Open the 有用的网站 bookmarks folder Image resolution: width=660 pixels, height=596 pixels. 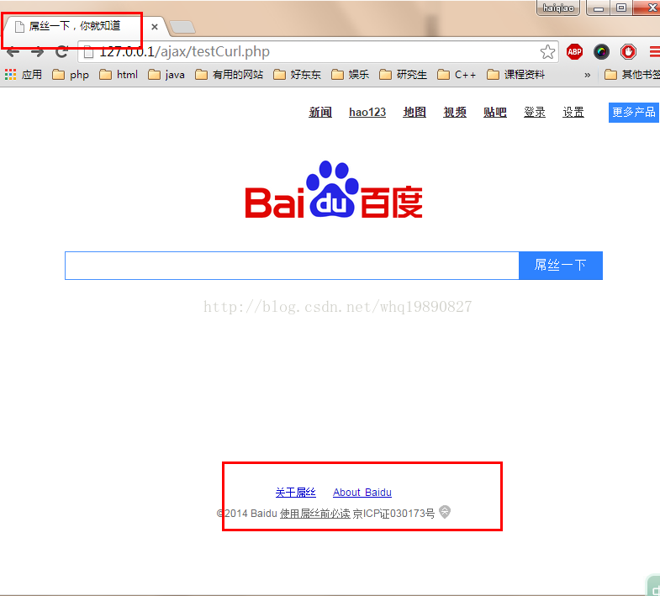[x=230, y=75]
